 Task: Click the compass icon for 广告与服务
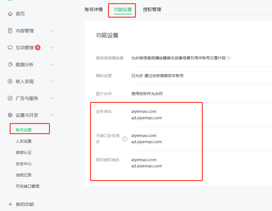click(x=10, y=98)
